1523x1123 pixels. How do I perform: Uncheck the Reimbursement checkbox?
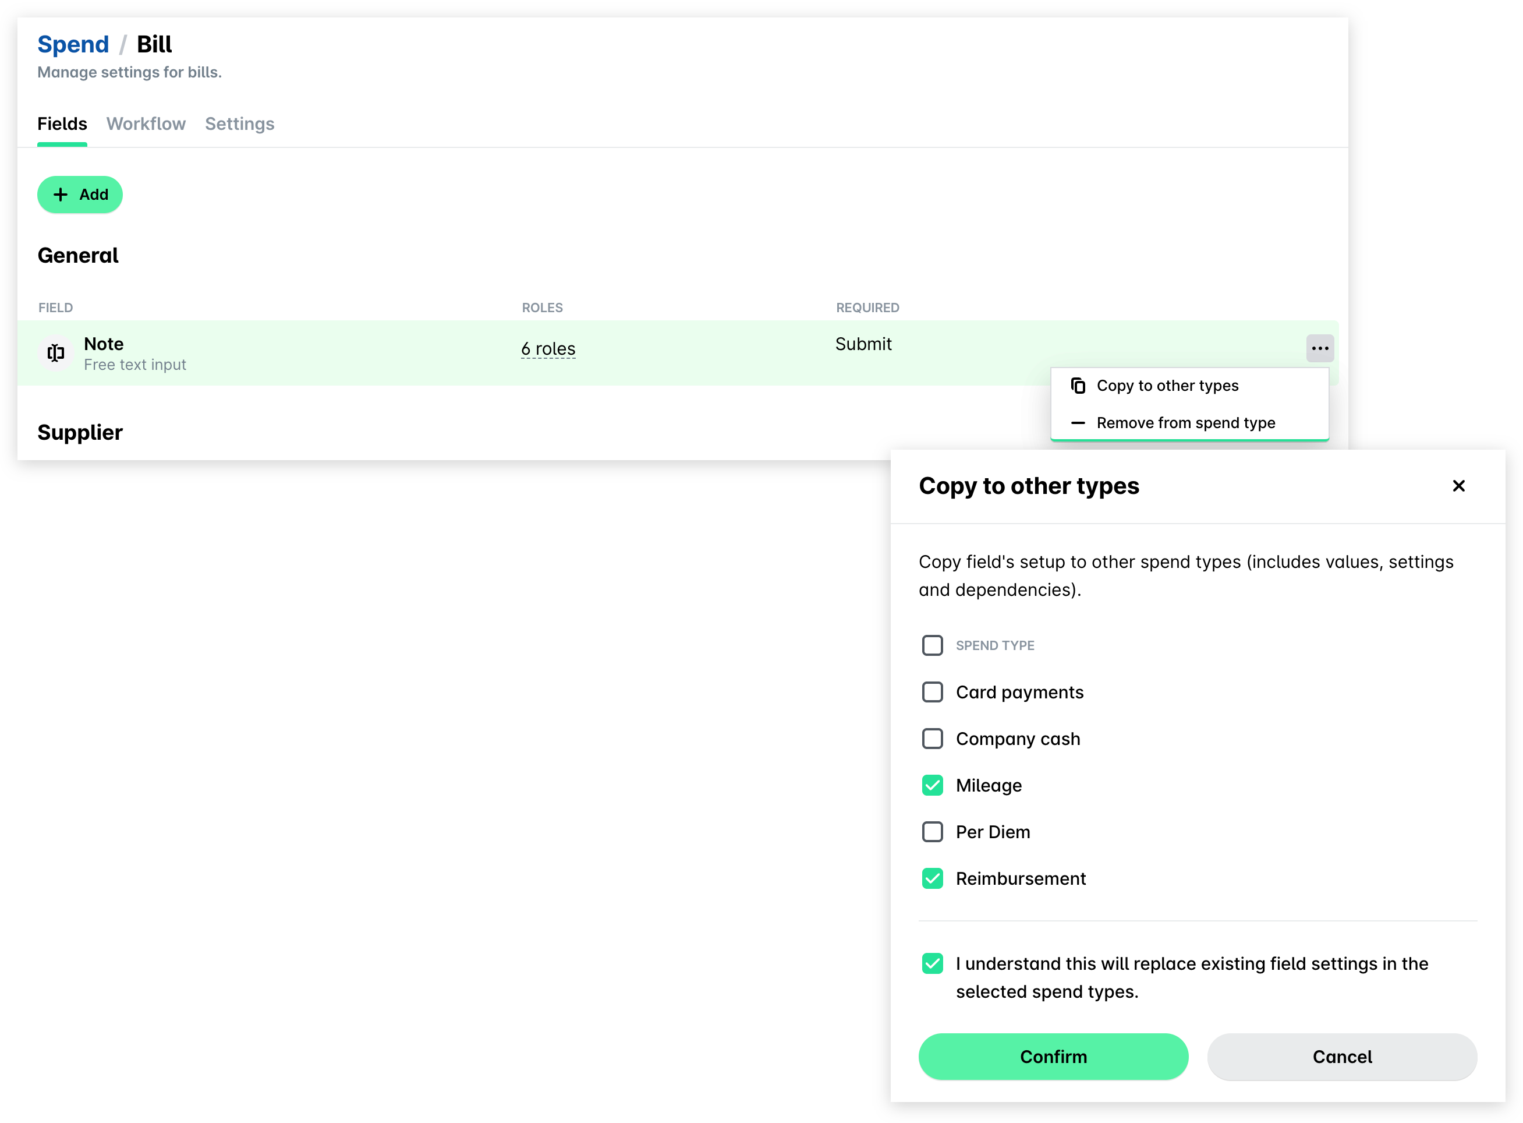click(932, 878)
